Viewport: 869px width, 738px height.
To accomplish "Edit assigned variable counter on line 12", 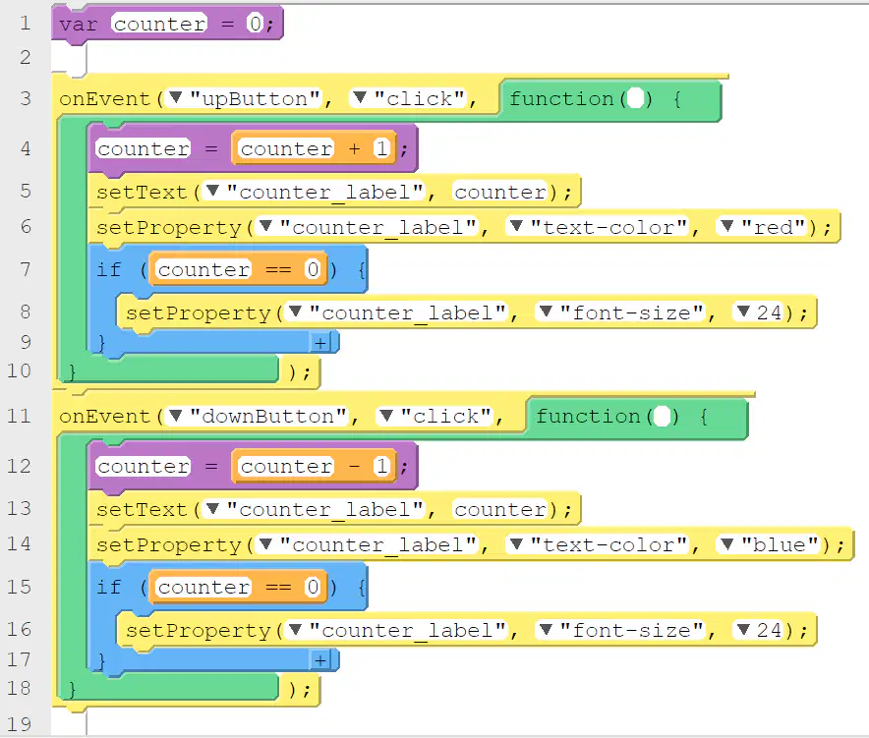I will coord(144,466).
